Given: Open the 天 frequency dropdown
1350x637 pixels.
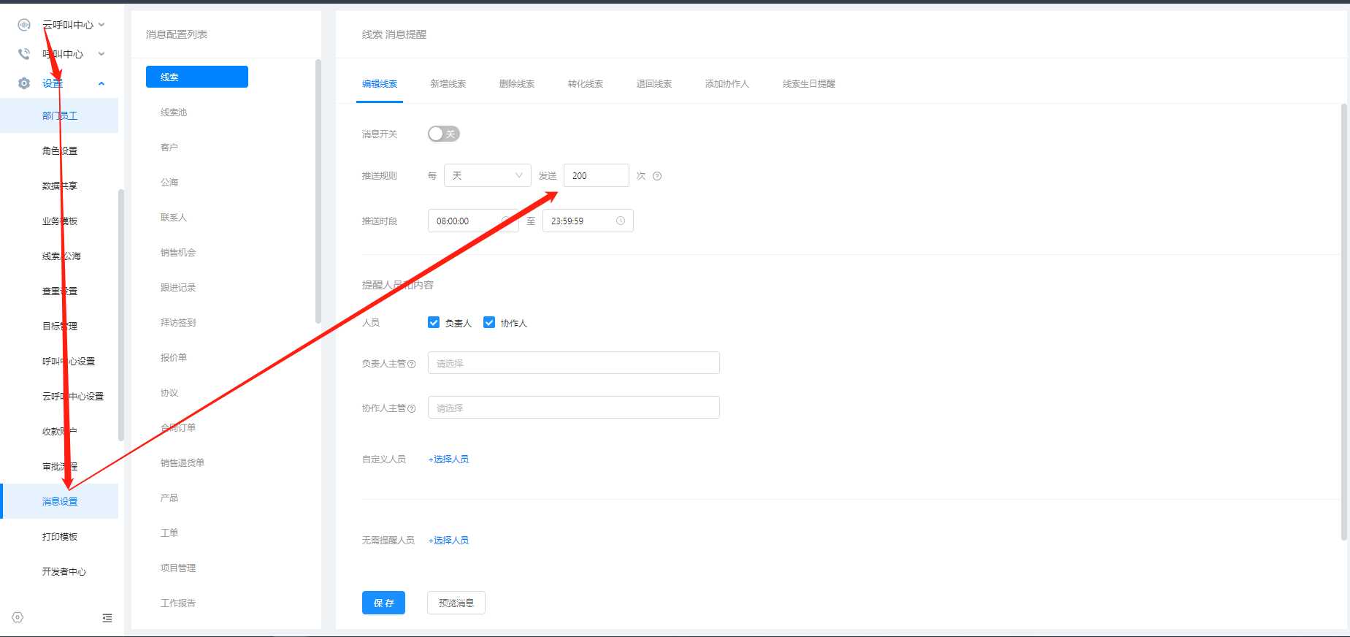Looking at the screenshot, I should 488,175.
